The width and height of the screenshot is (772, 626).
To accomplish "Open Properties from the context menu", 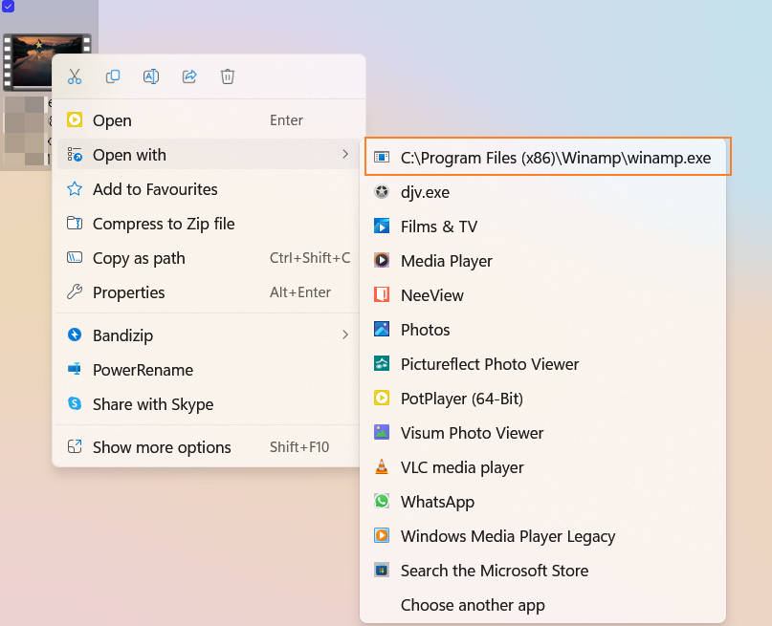I will 209,292.
